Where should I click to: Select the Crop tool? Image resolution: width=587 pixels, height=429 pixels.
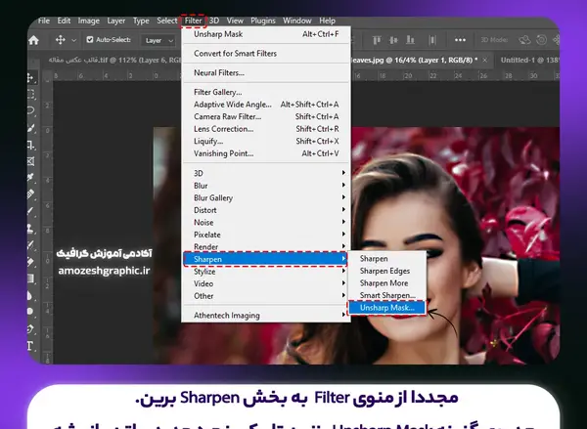pos(31,145)
